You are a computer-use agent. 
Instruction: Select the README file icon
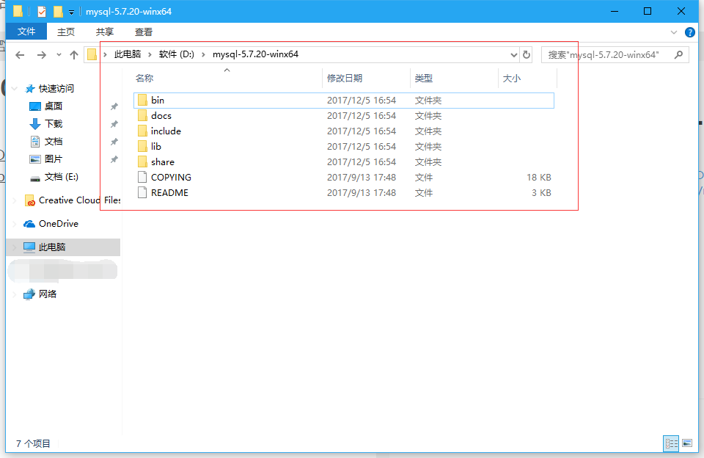point(142,192)
